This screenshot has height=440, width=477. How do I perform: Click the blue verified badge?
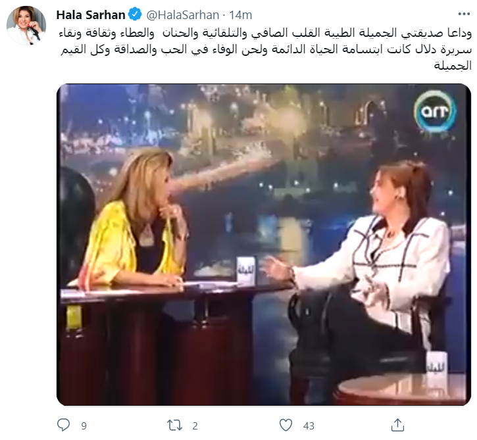tap(135, 14)
